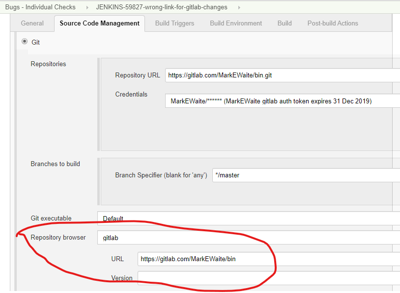
Task: Switch to the General tab
Action: (32, 23)
